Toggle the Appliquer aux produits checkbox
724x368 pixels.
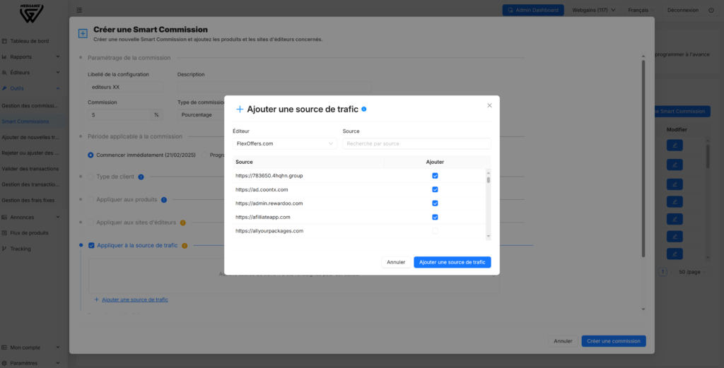[91, 200]
